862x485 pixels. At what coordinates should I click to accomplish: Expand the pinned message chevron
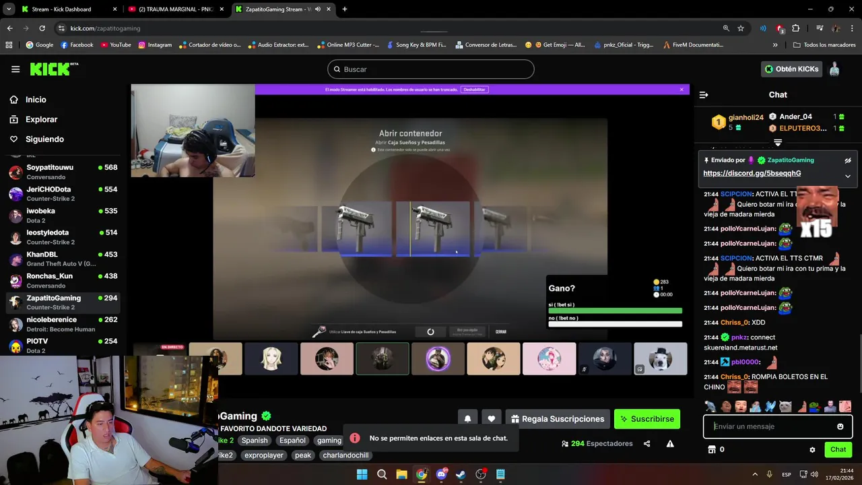(x=848, y=176)
